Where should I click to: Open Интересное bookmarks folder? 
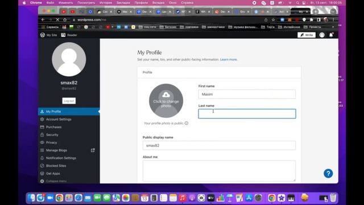289,27
